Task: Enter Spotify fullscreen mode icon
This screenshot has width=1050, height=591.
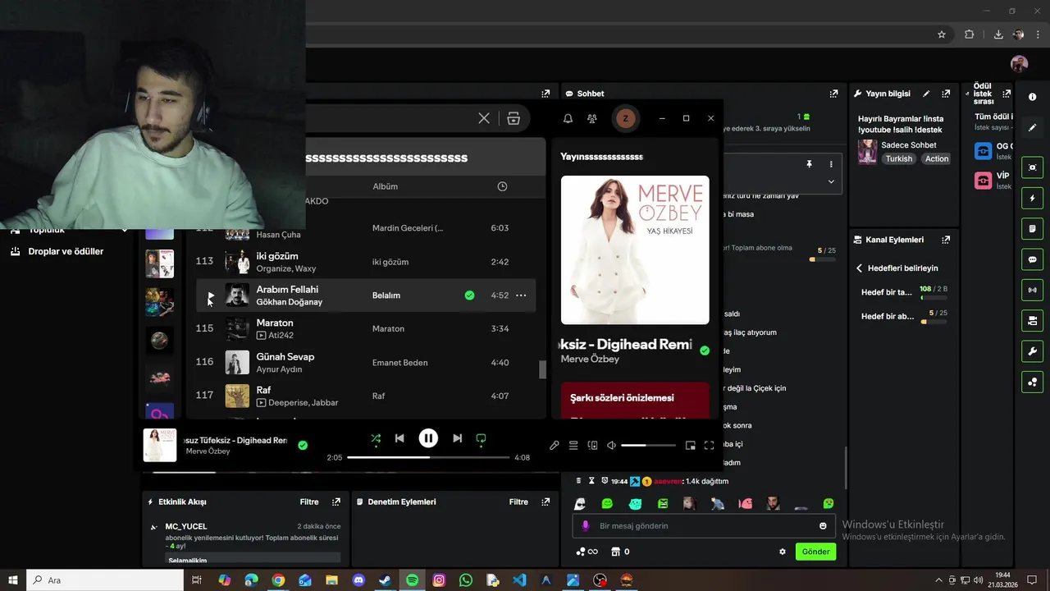Action: (709, 446)
